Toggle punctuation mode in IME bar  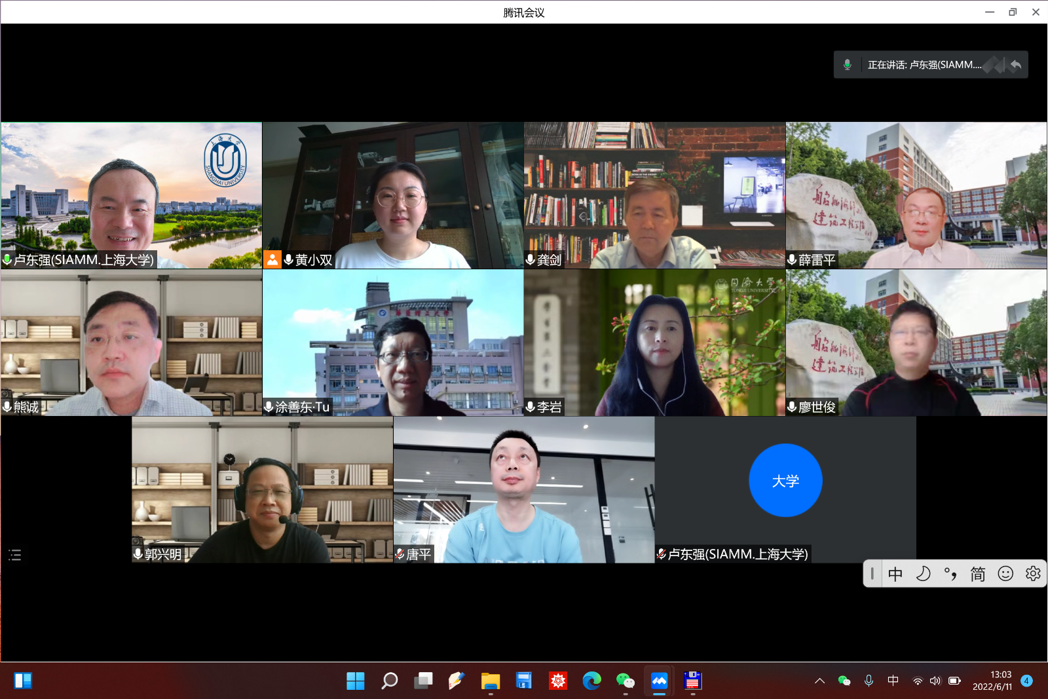(950, 574)
